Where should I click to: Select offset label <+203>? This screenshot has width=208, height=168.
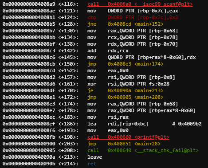click(x=68, y=144)
